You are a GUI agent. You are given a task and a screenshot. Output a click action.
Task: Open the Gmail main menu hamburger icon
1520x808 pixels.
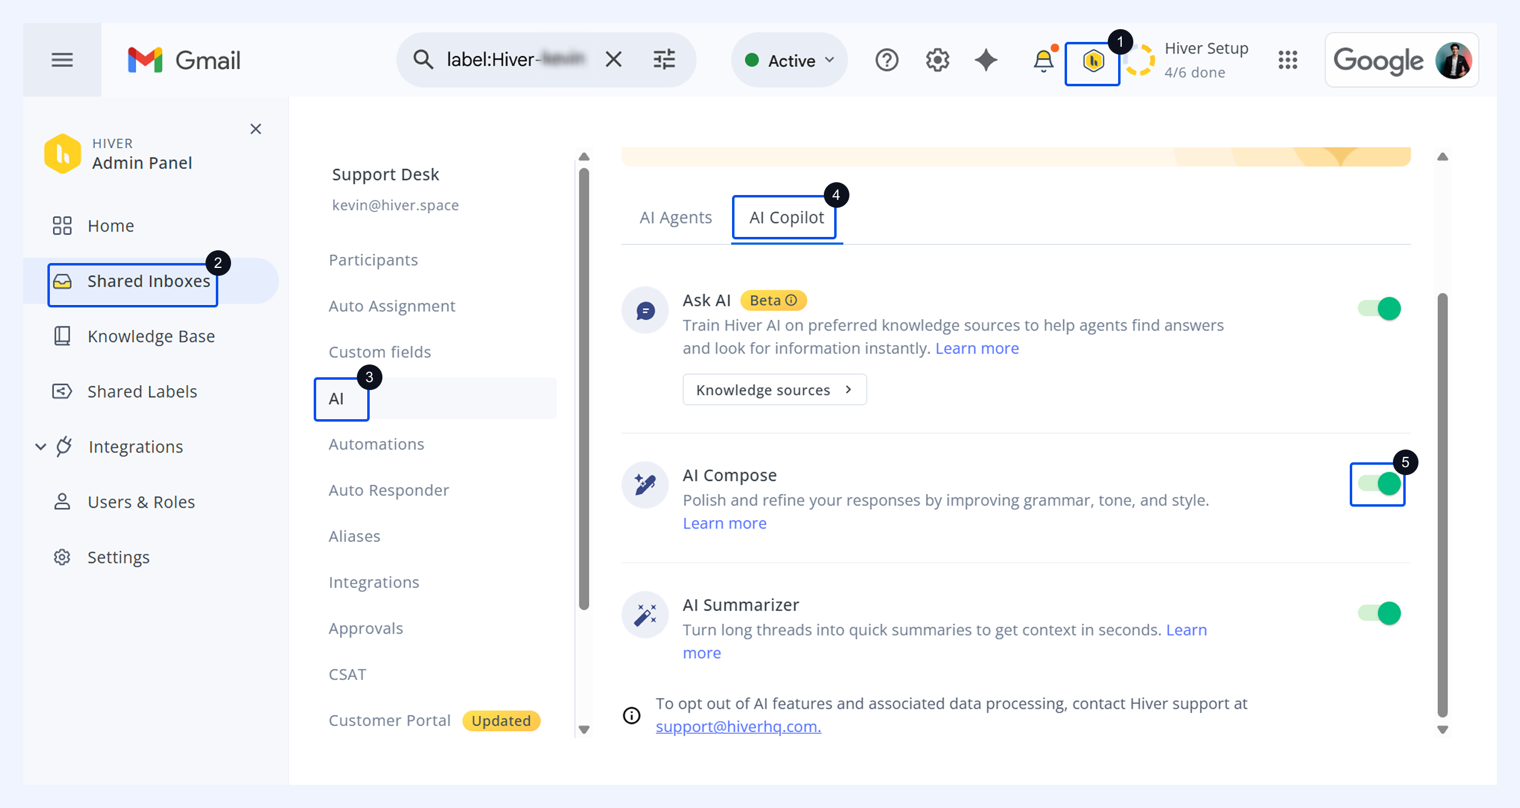tap(62, 60)
